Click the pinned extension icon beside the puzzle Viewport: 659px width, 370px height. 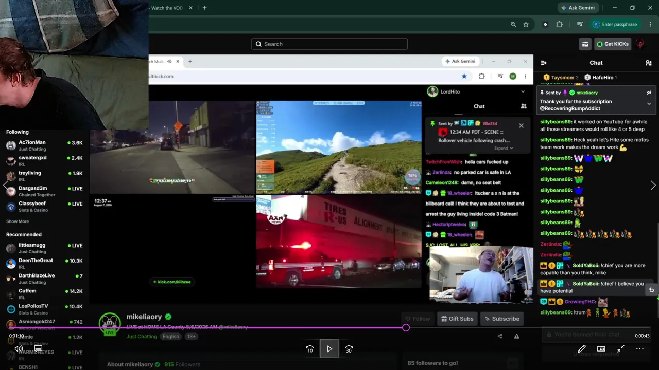point(545,24)
